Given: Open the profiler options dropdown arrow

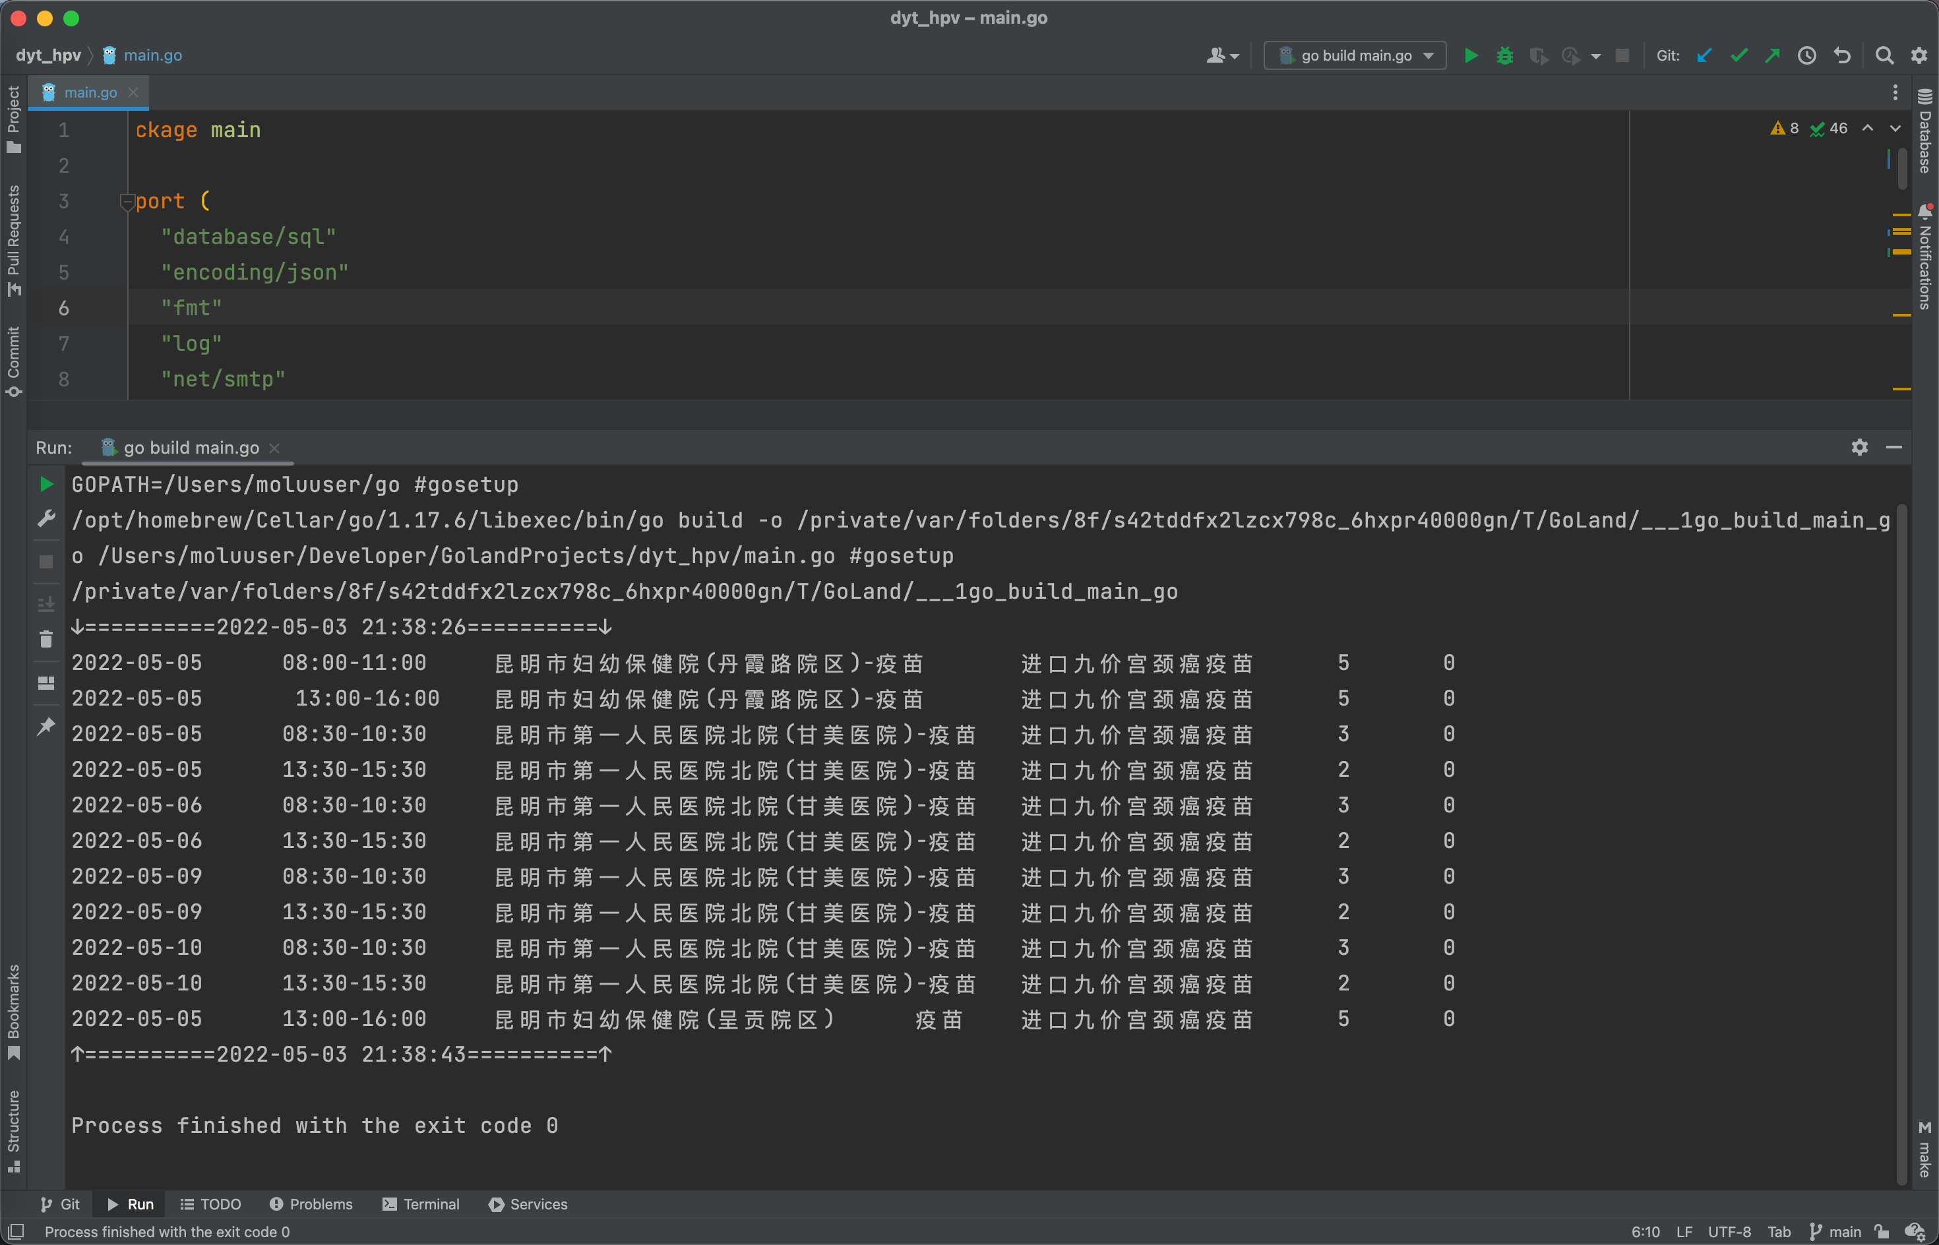Looking at the screenshot, I should (x=1595, y=56).
